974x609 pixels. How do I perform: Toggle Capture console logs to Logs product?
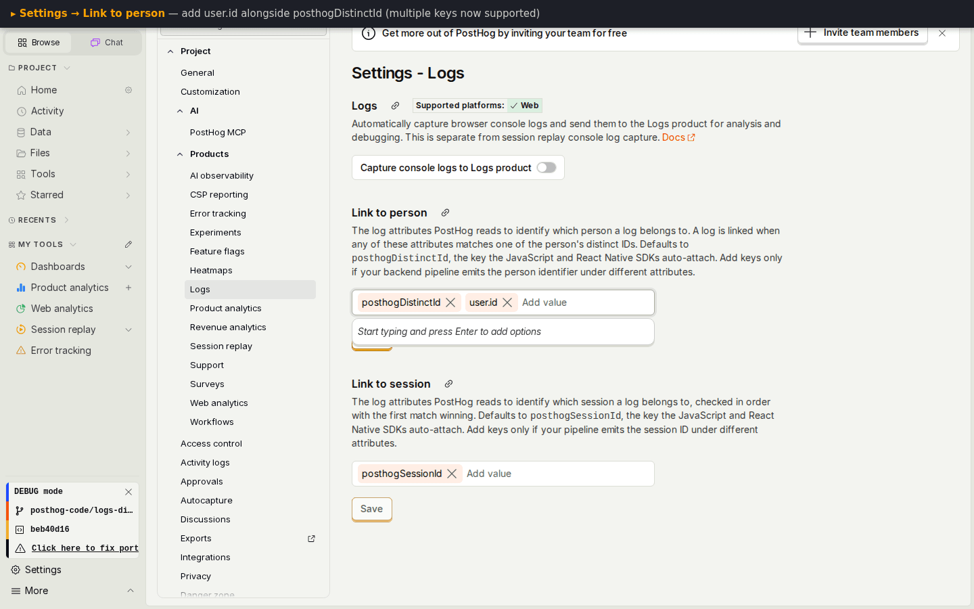[x=547, y=168]
